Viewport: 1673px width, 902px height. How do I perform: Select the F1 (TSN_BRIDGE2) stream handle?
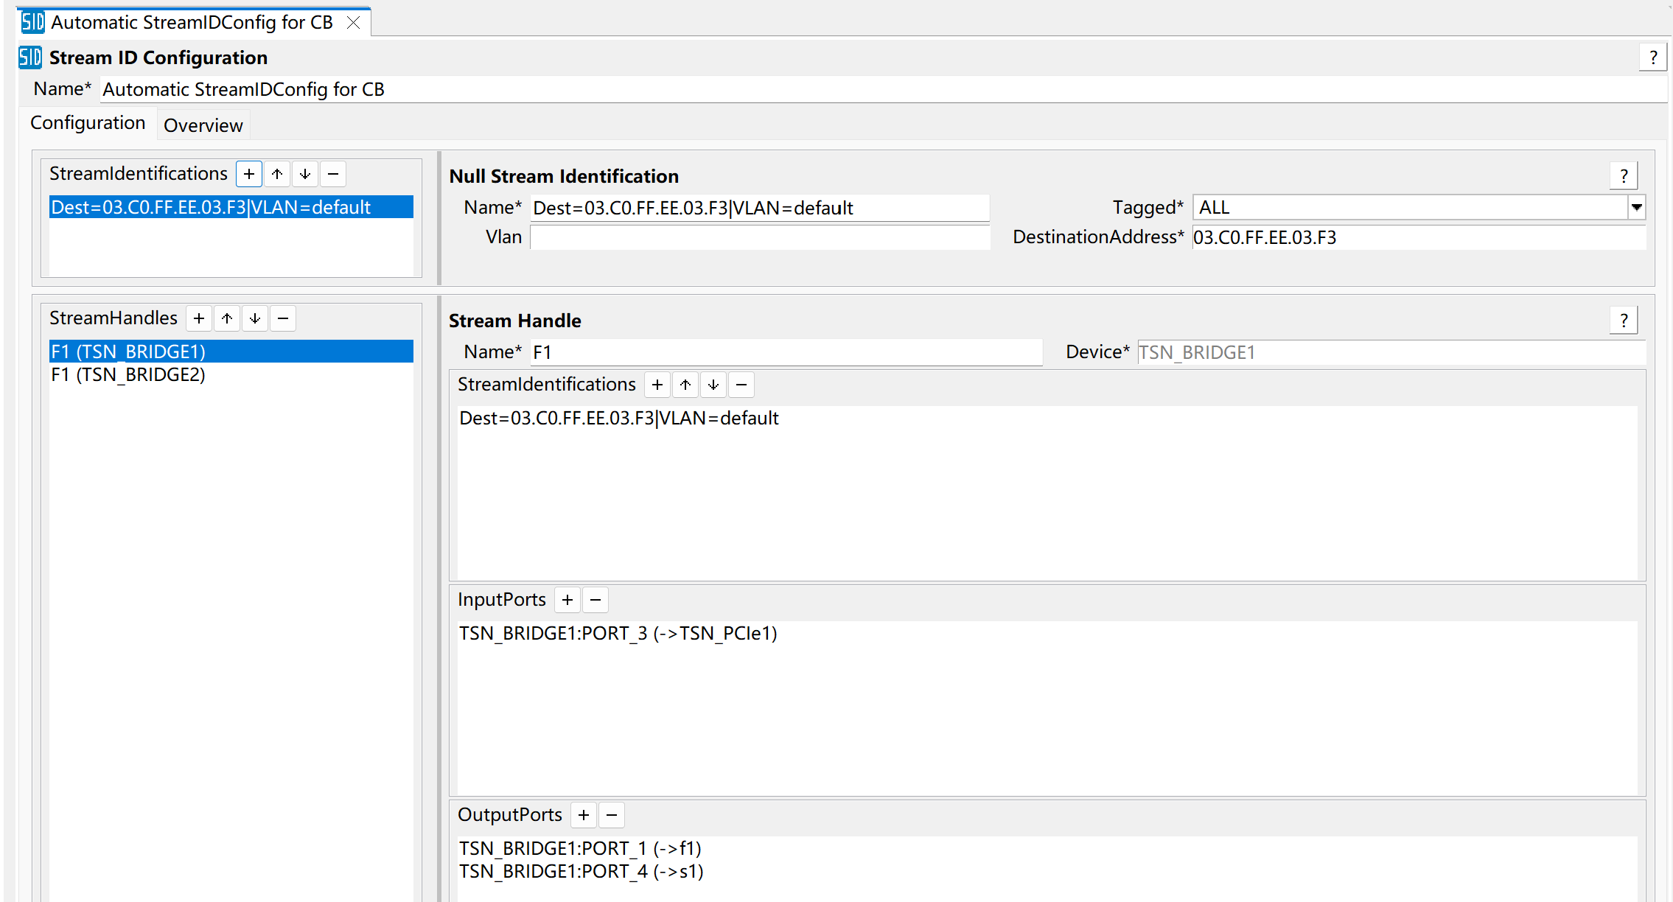[x=231, y=374]
